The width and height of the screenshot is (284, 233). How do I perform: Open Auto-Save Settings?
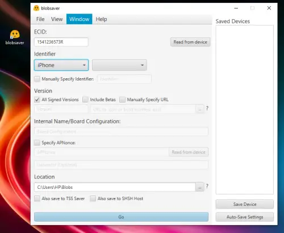(x=245, y=217)
